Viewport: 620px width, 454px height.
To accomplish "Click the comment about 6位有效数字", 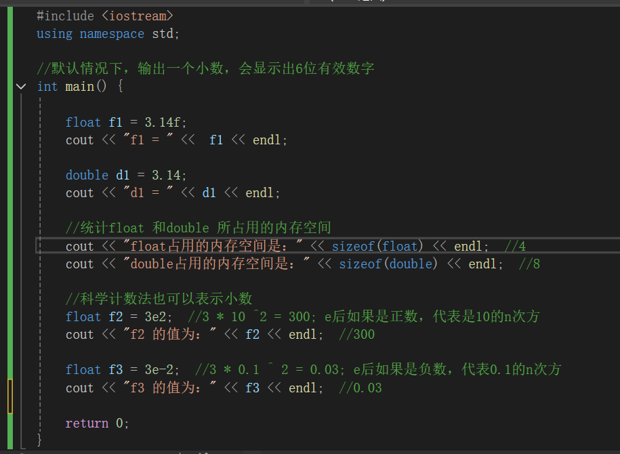I will pyautogui.click(x=205, y=68).
